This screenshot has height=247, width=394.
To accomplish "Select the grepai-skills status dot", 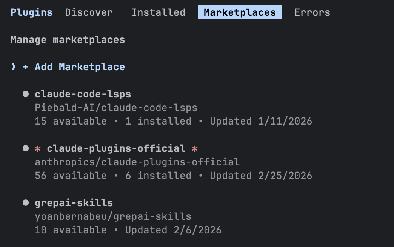I will [26, 202].
